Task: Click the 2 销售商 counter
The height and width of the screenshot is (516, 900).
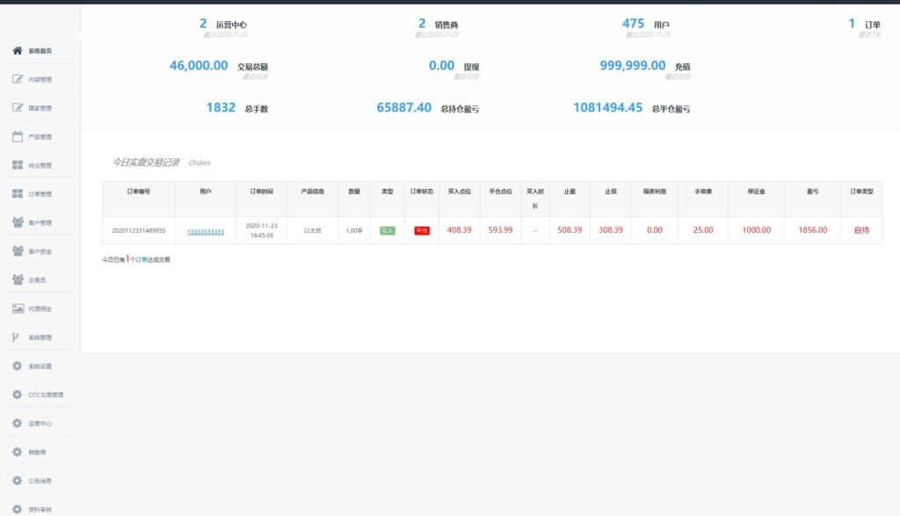Action: pyautogui.click(x=438, y=25)
